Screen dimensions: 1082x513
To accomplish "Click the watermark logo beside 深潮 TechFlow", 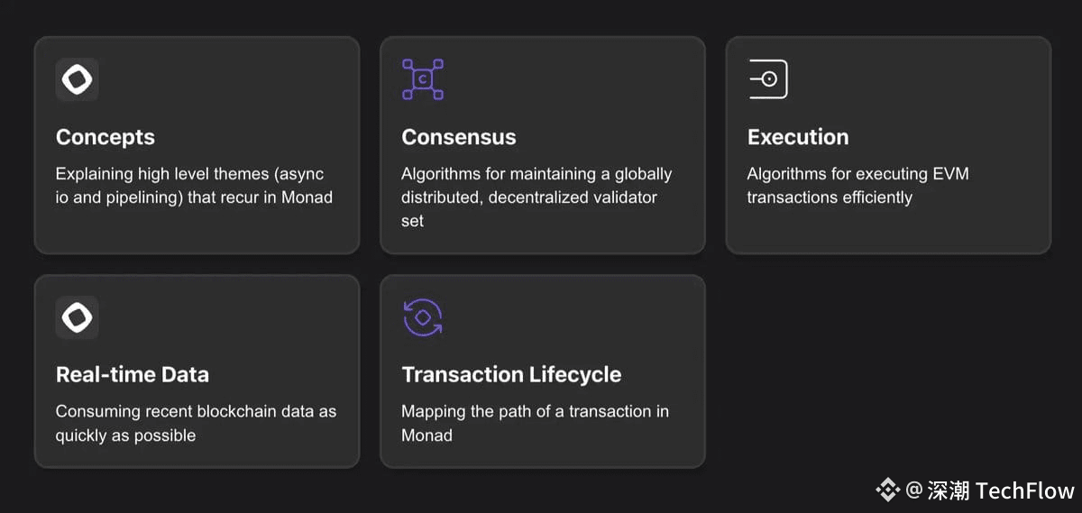I will click(888, 490).
